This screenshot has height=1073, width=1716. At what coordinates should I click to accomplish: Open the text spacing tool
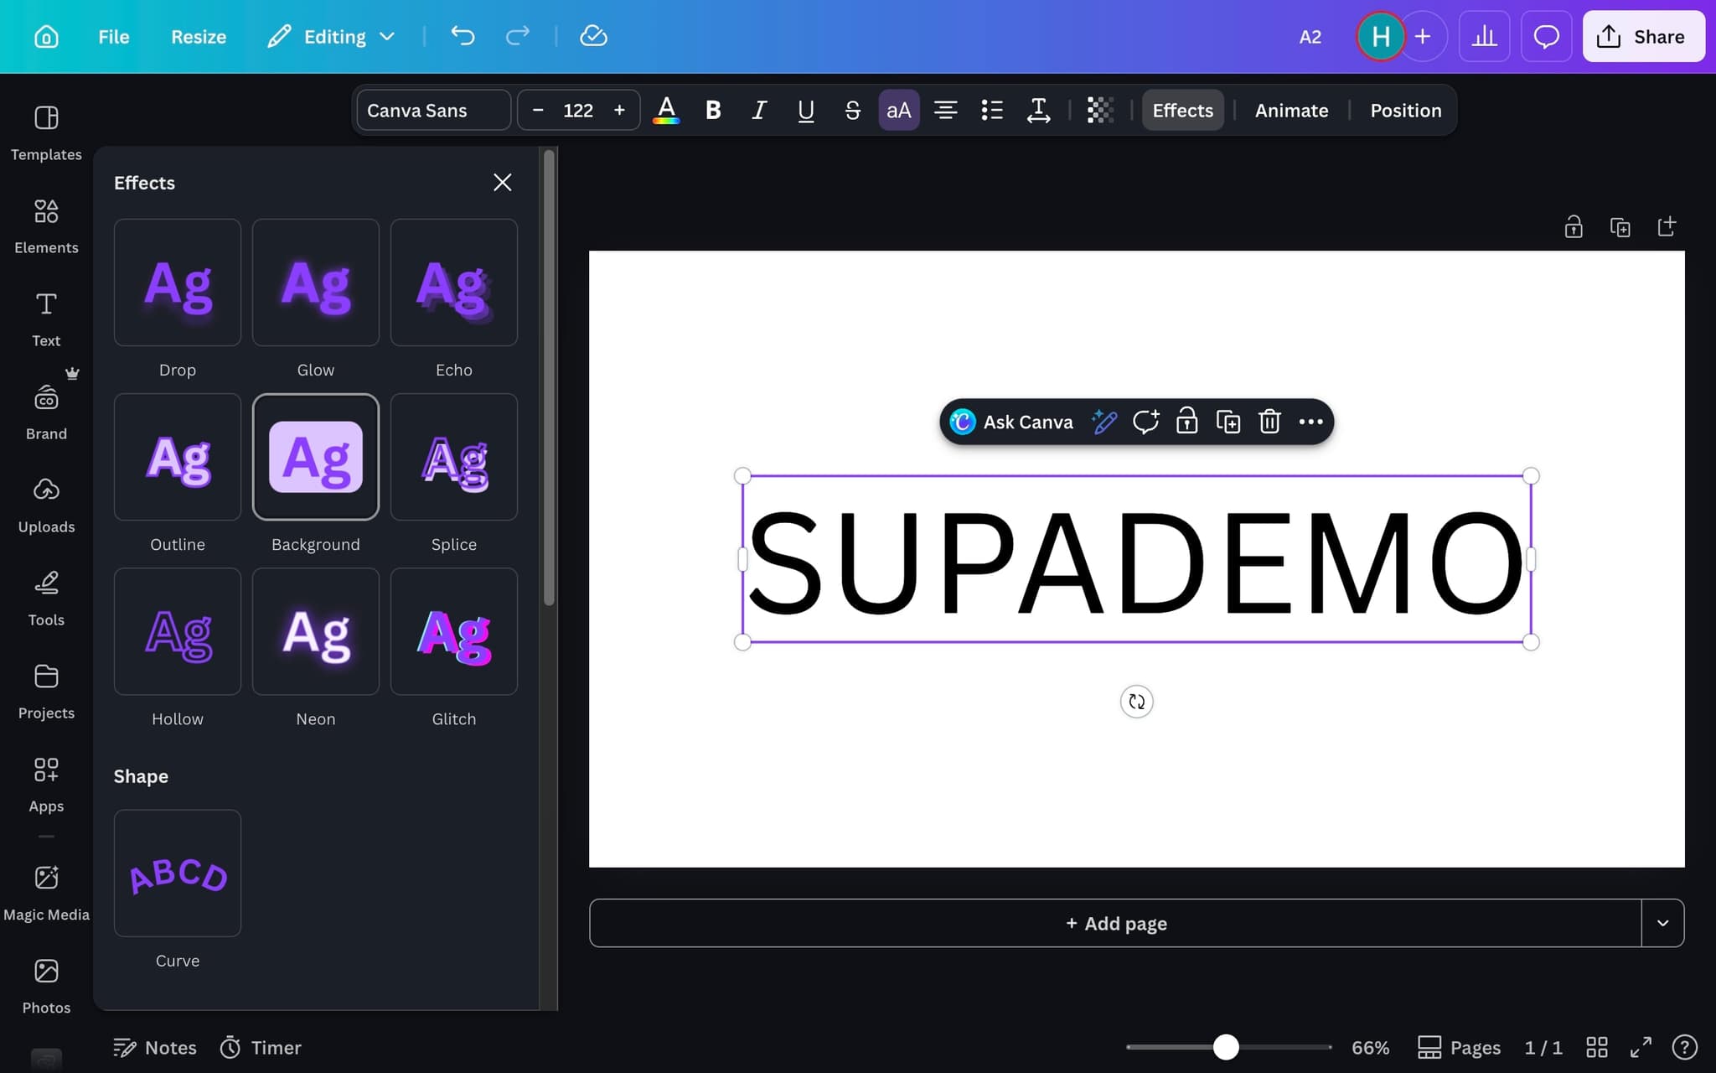click(1038, 110)
